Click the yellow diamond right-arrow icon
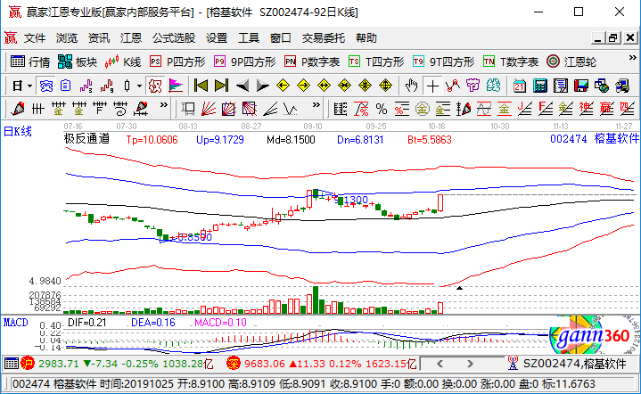The width and height of the screenshot is (641, 394). [x=303, y=86]
